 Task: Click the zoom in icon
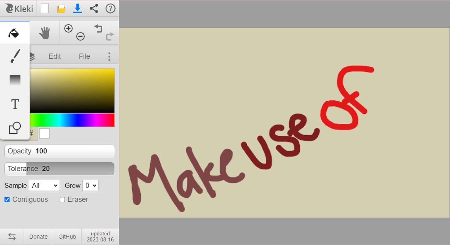(x=69, y=28)
